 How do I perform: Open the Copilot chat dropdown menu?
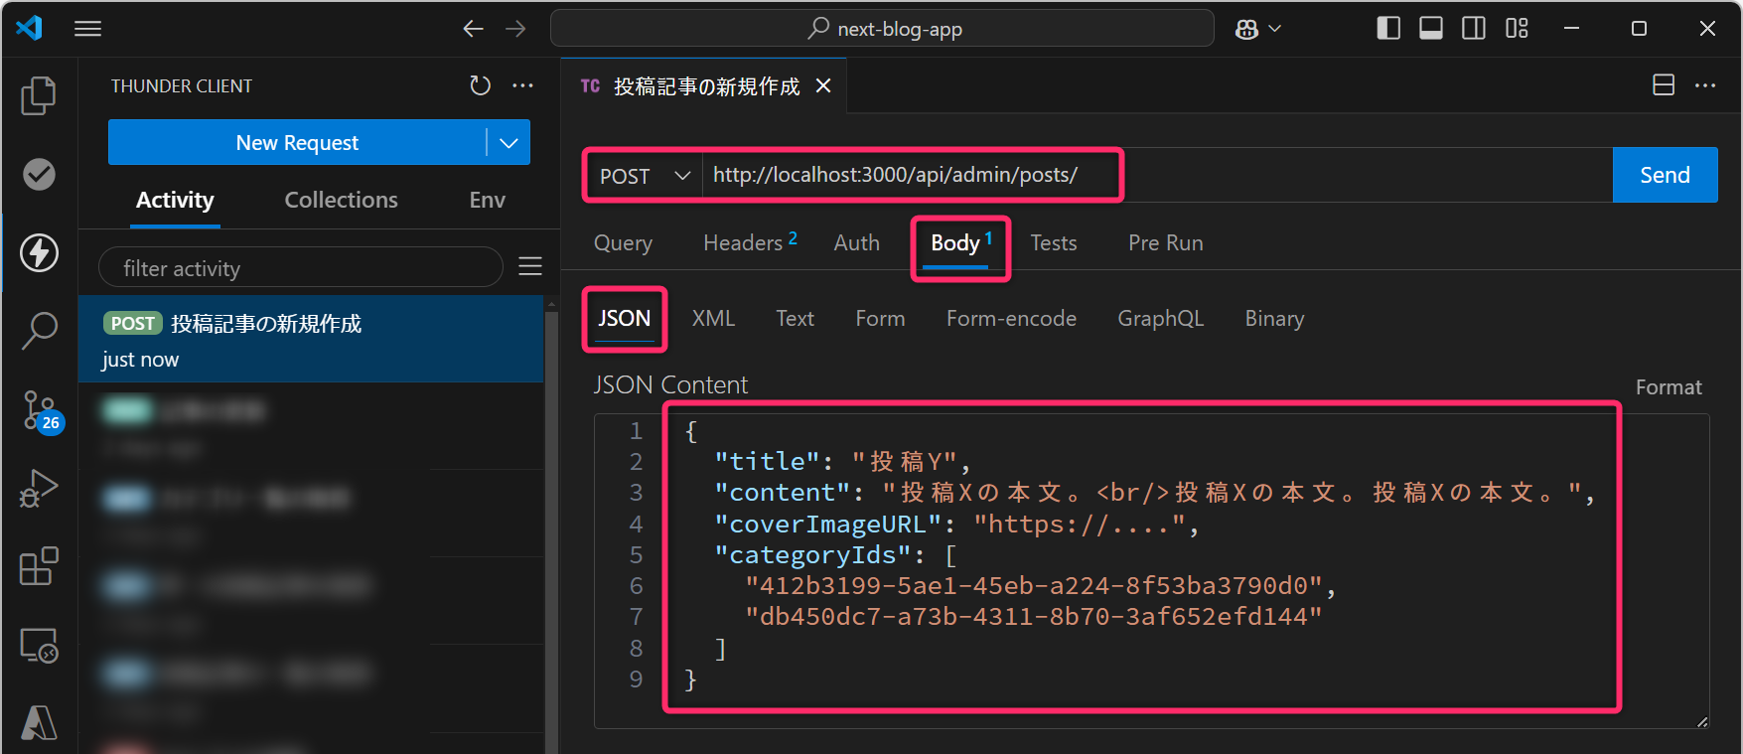1258,29
